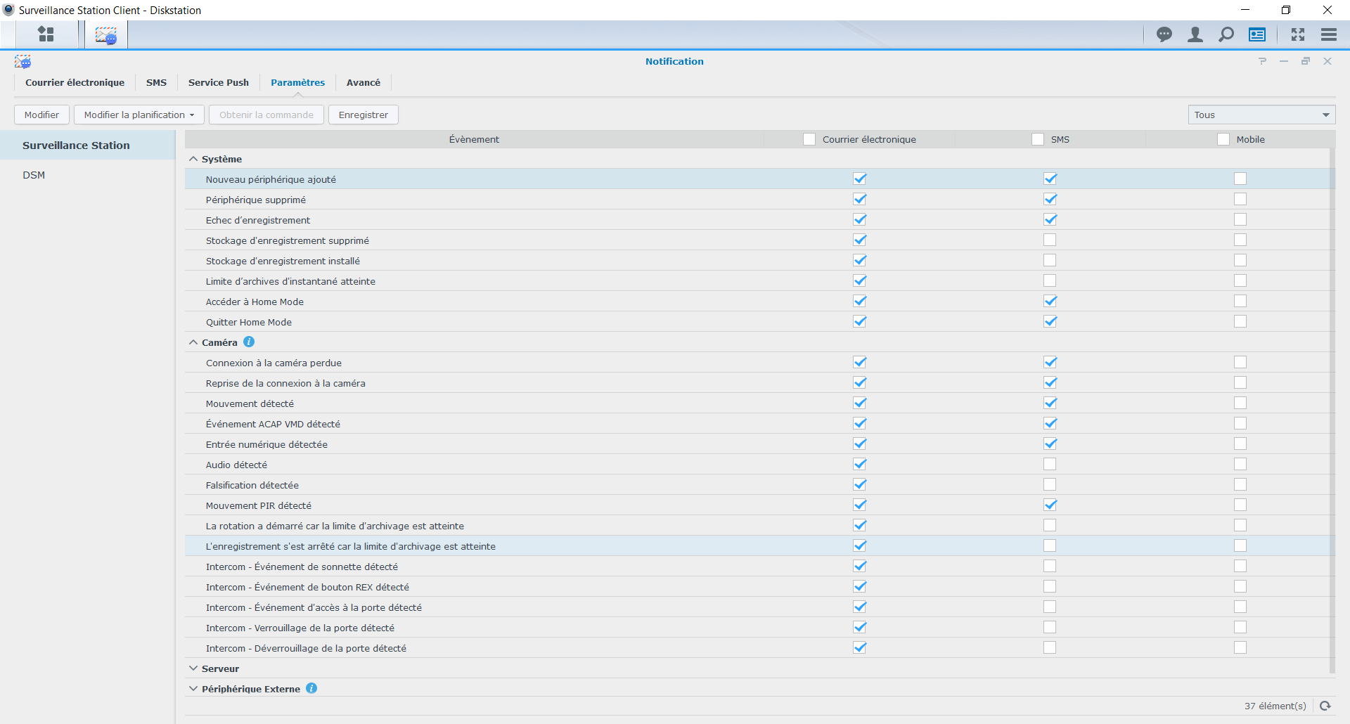Enable SMS for Audio détecté
1350x724 pixels.
1050,465
